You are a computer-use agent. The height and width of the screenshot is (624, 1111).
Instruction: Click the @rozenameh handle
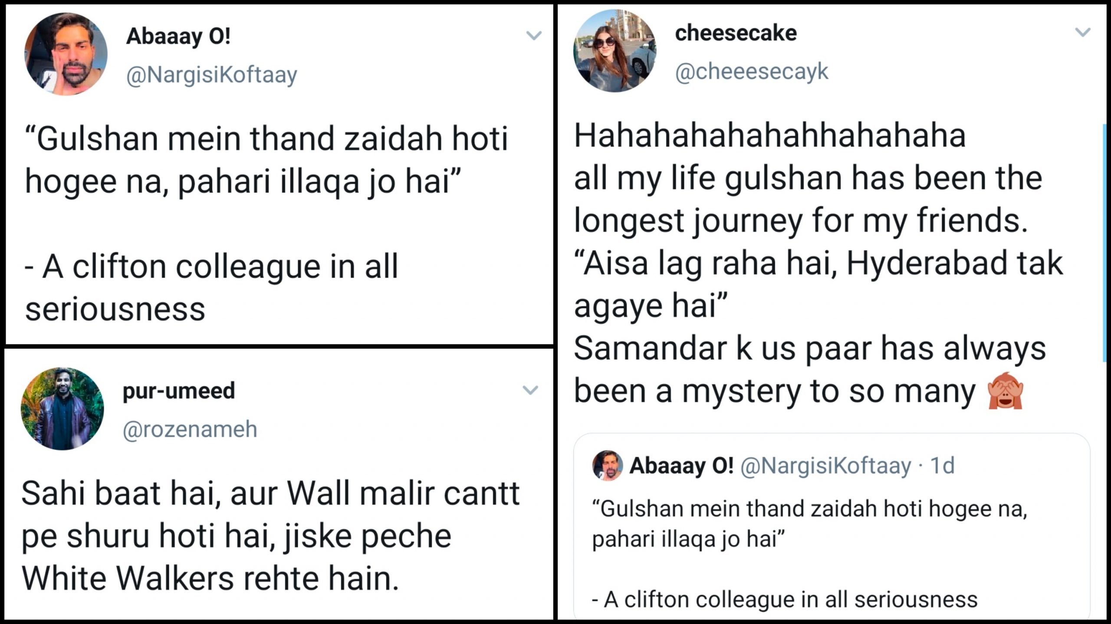coord(190,429)
